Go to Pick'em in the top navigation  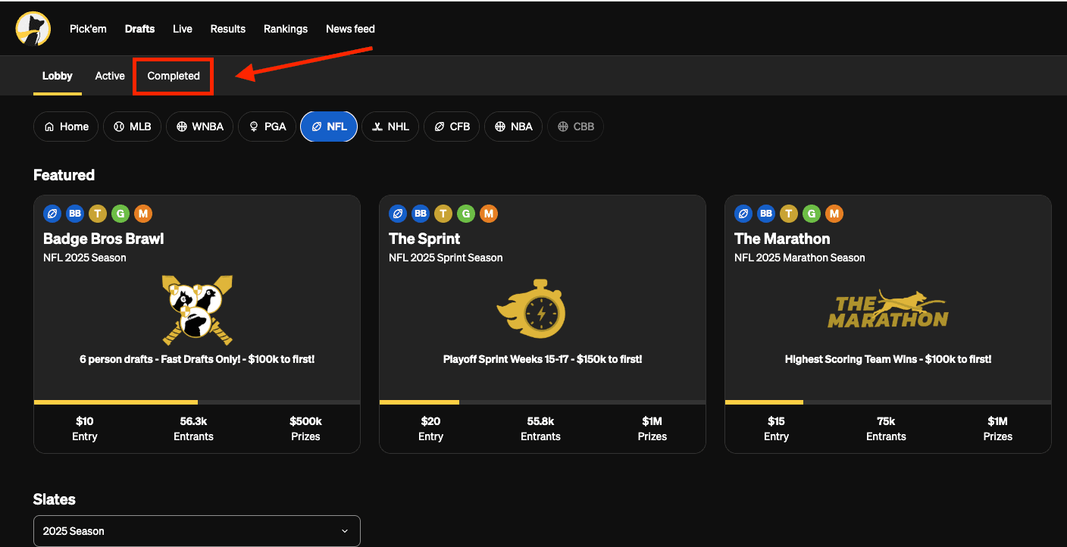click(x=88, y=29)
